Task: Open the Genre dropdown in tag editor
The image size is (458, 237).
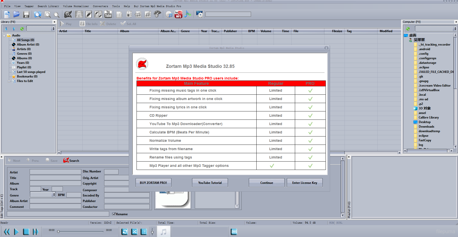Action: pyautogui.click(x=54, y=195)
